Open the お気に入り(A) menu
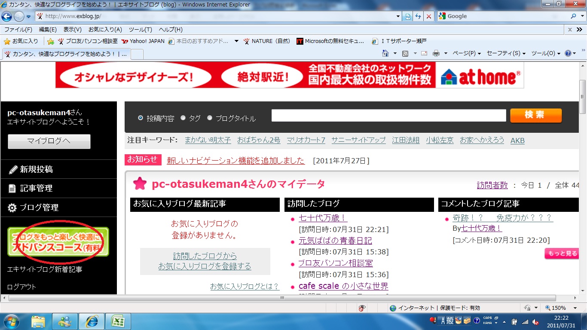The width and height of the screenshot is (587, 330). [105, 30]
